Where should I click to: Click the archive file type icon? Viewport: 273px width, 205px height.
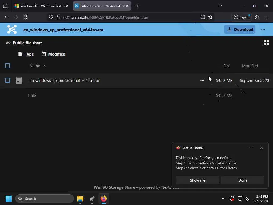19,80
